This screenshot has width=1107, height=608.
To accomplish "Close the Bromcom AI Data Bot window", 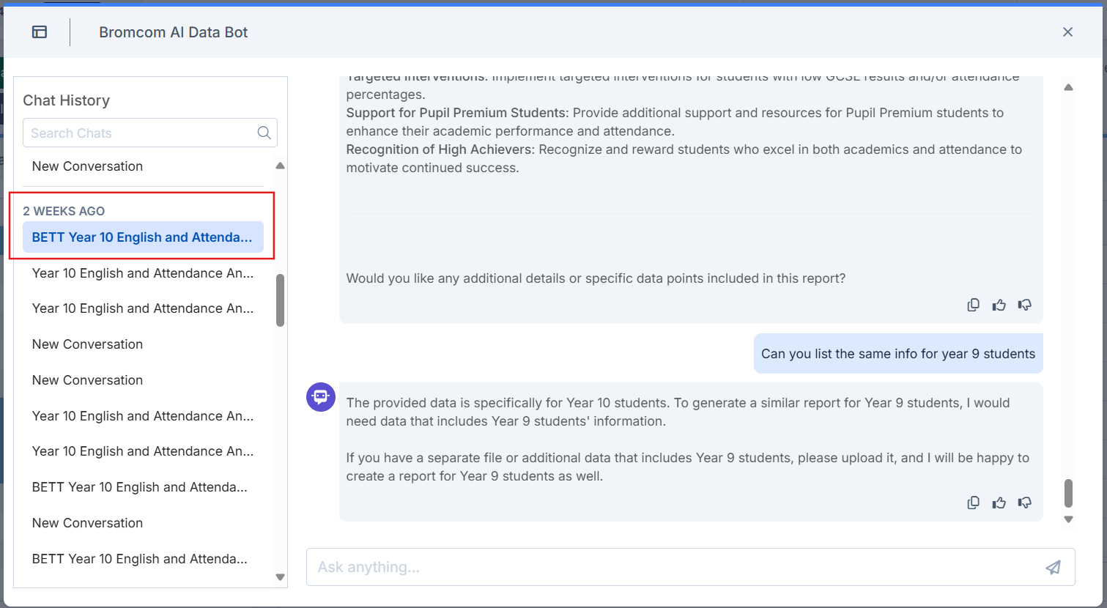I will 1067,31.
